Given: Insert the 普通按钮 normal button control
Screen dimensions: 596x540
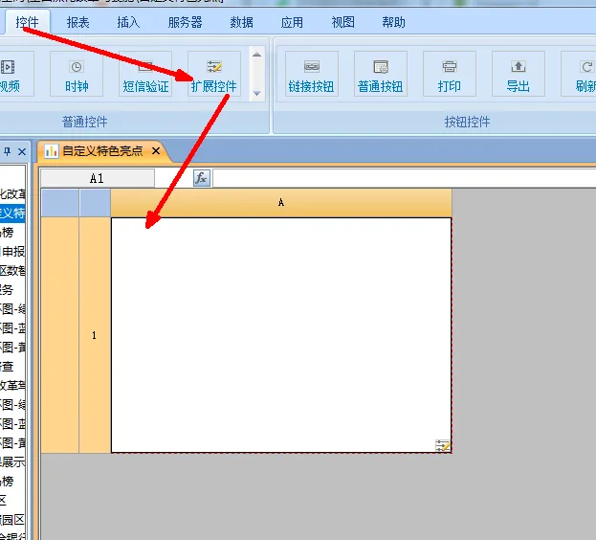Looking at the screenshot, I should coord(380,75).
